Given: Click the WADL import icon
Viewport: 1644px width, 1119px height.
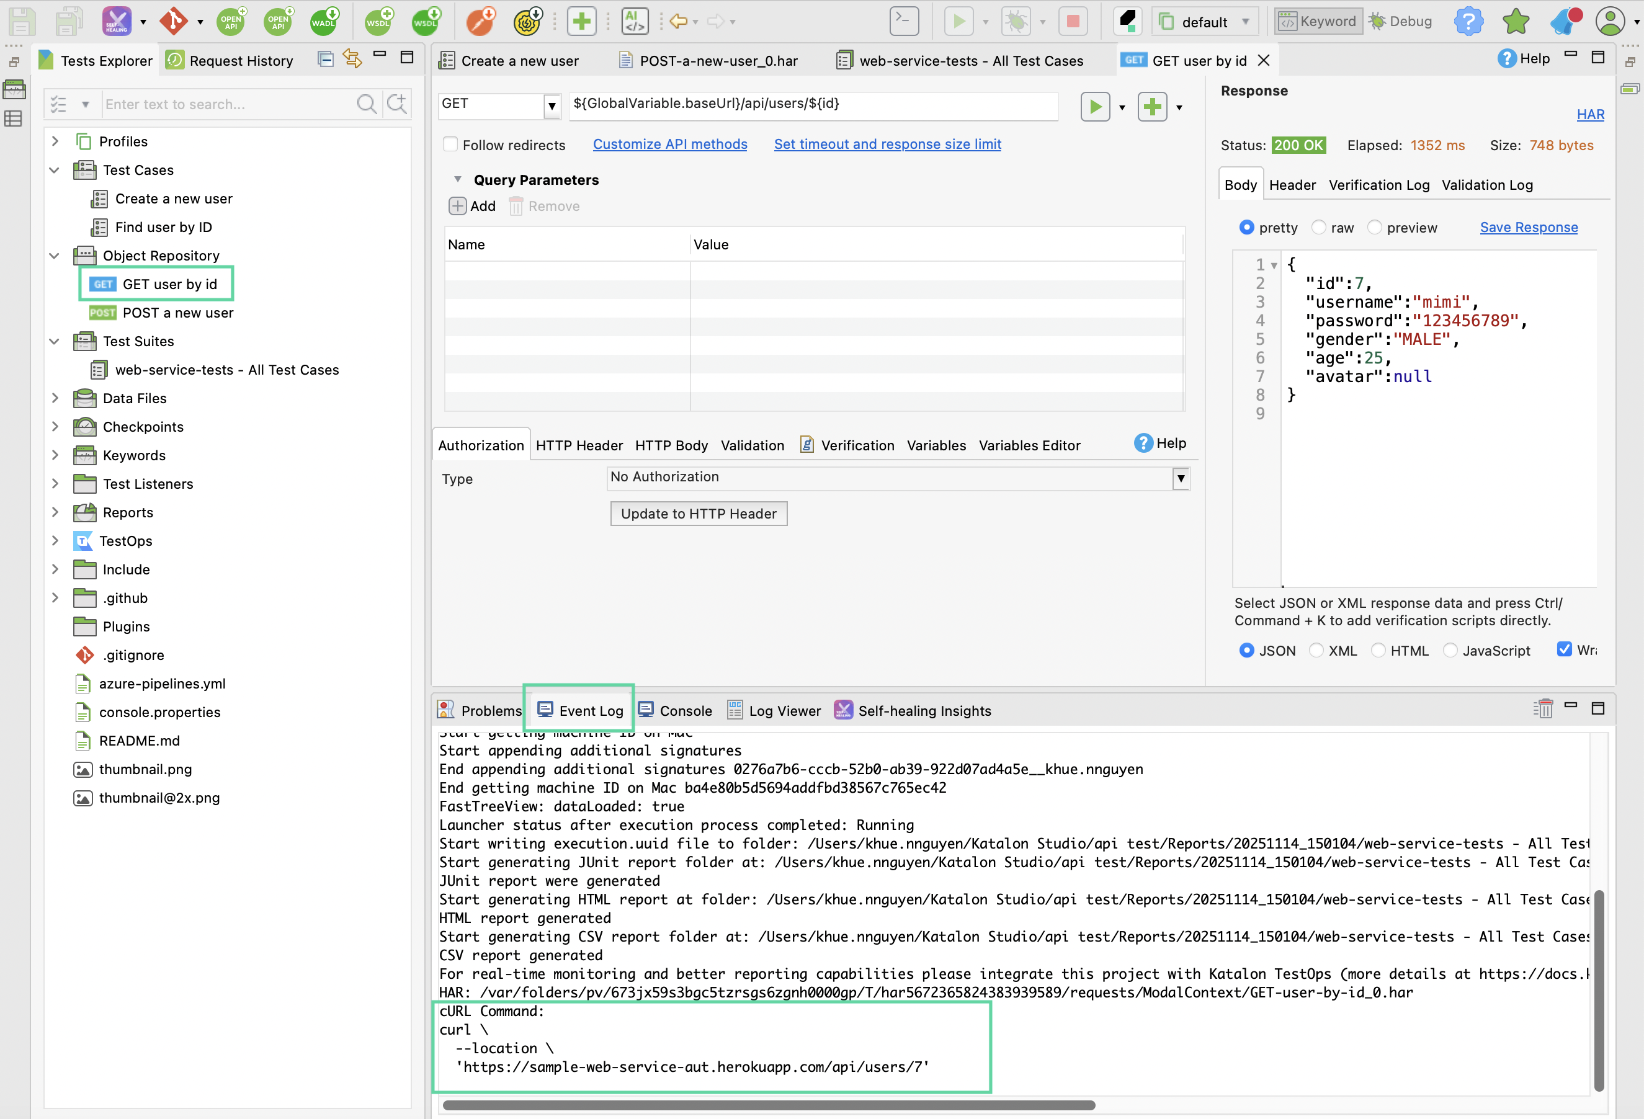Looking at the screenshot, I should point(323,21).
